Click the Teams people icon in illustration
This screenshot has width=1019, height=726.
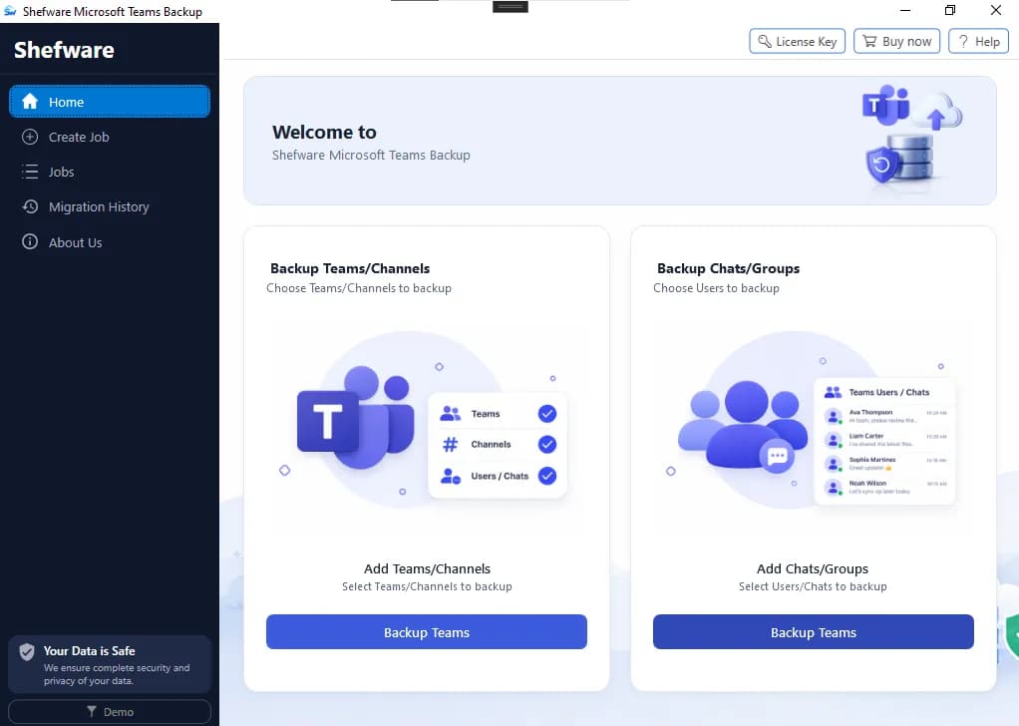(450, 414)
